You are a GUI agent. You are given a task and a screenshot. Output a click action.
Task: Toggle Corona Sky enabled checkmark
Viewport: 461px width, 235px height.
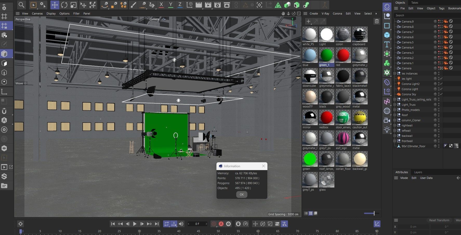(x=441, y=94)
